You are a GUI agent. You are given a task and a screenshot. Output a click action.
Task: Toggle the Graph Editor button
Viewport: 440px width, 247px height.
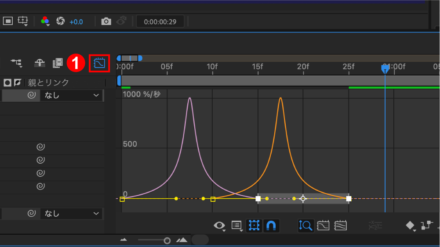(x=99, y=63)
